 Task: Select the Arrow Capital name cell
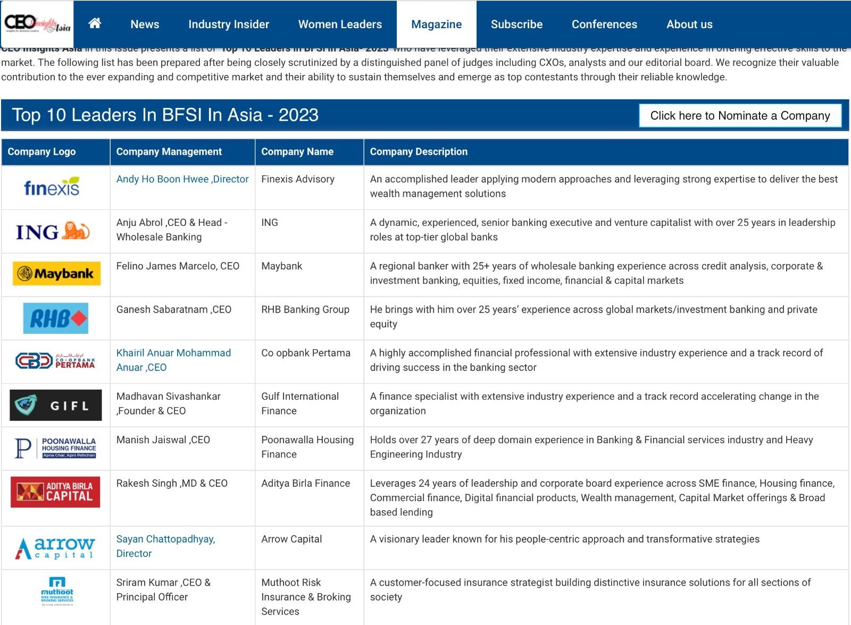tap(310, 548)
